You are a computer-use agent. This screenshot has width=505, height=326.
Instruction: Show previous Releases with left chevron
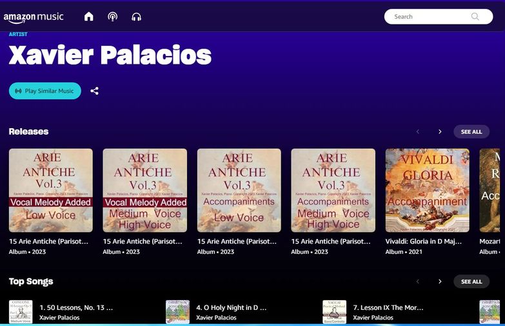pos(418,131)
